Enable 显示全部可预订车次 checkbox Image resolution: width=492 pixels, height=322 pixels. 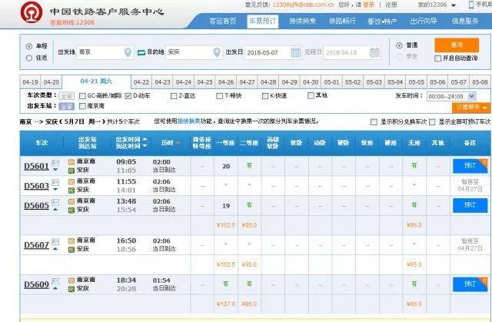tap(432, 122)
